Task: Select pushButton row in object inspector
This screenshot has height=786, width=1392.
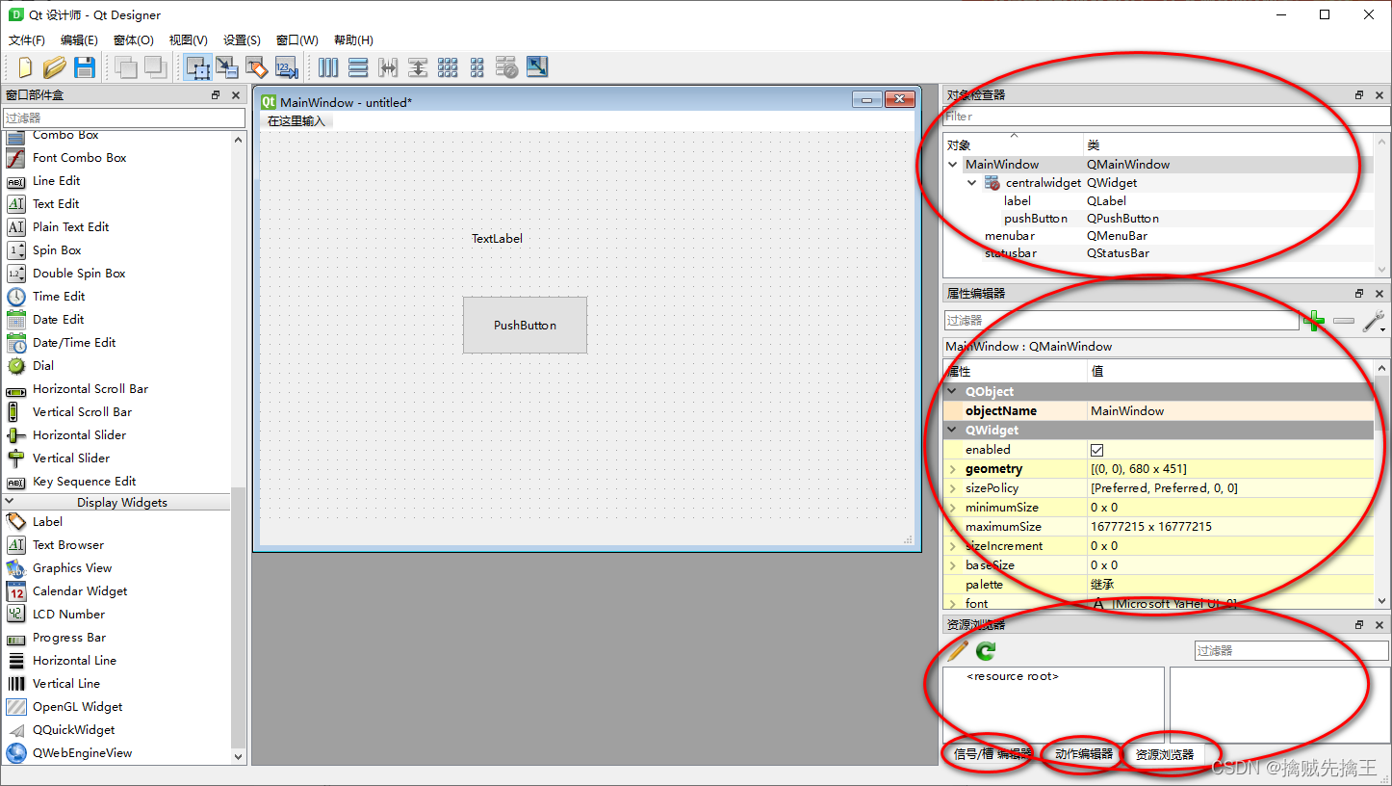Action: click(1158, 219)
